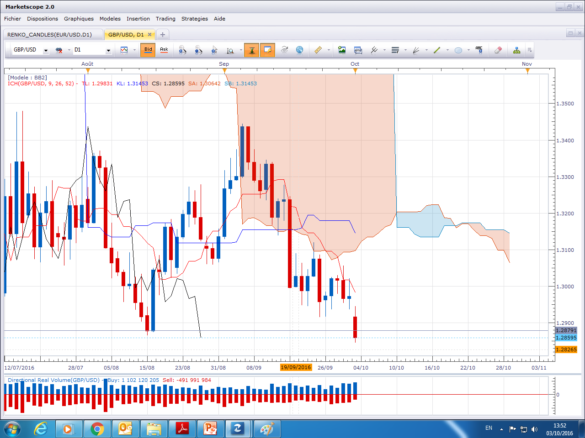
Task: Toggle the Bid price button
Action: [148, 50]
